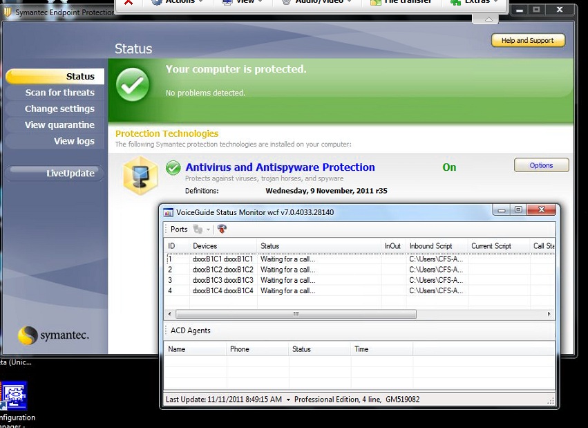588x428 pixels.
Task: Click the red telephone hangup toolbar icon
Action: click(222, 229)
